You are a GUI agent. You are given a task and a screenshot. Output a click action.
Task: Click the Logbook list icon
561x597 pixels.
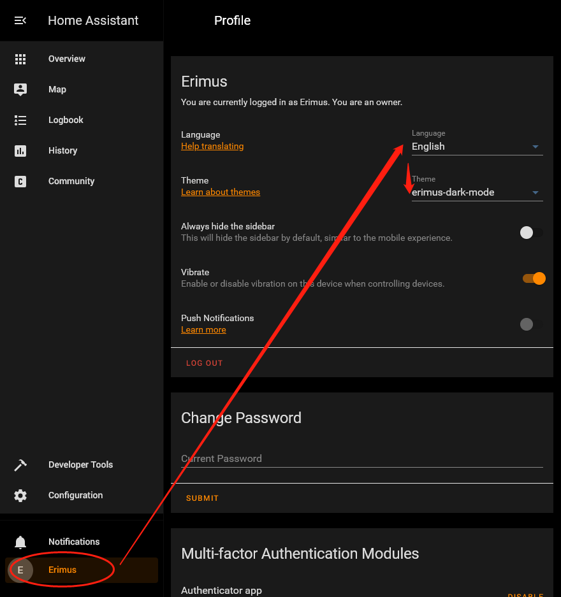pos(20,120)
